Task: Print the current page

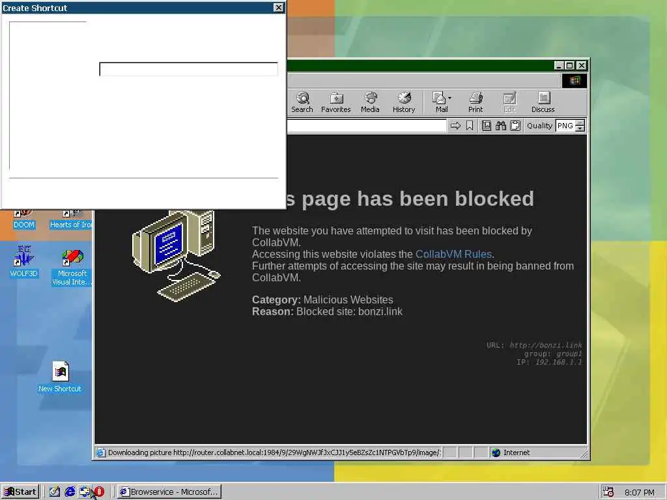Action: (x=475, y=102)
